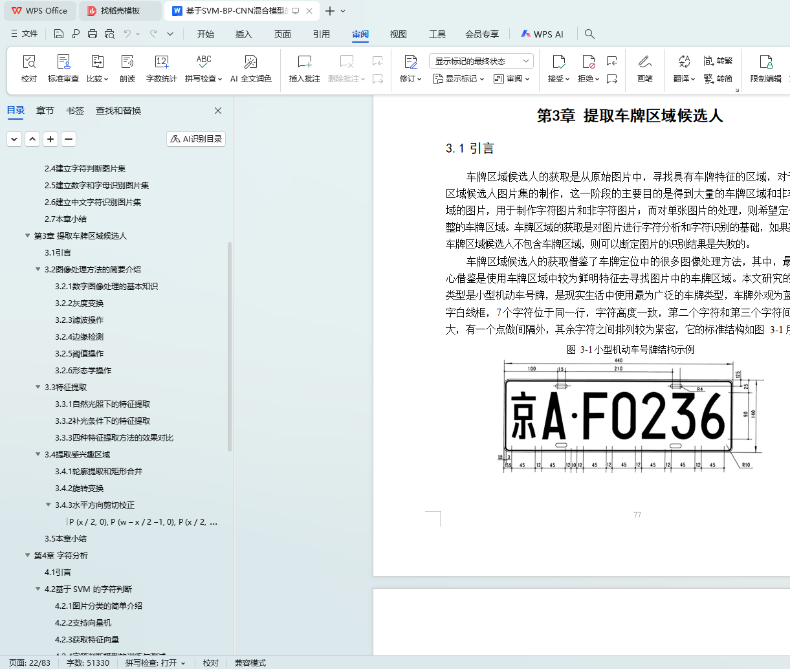The image size is (790, 669).
Task: Open 查找和替换 navigation tab
Action: point(118,111)
